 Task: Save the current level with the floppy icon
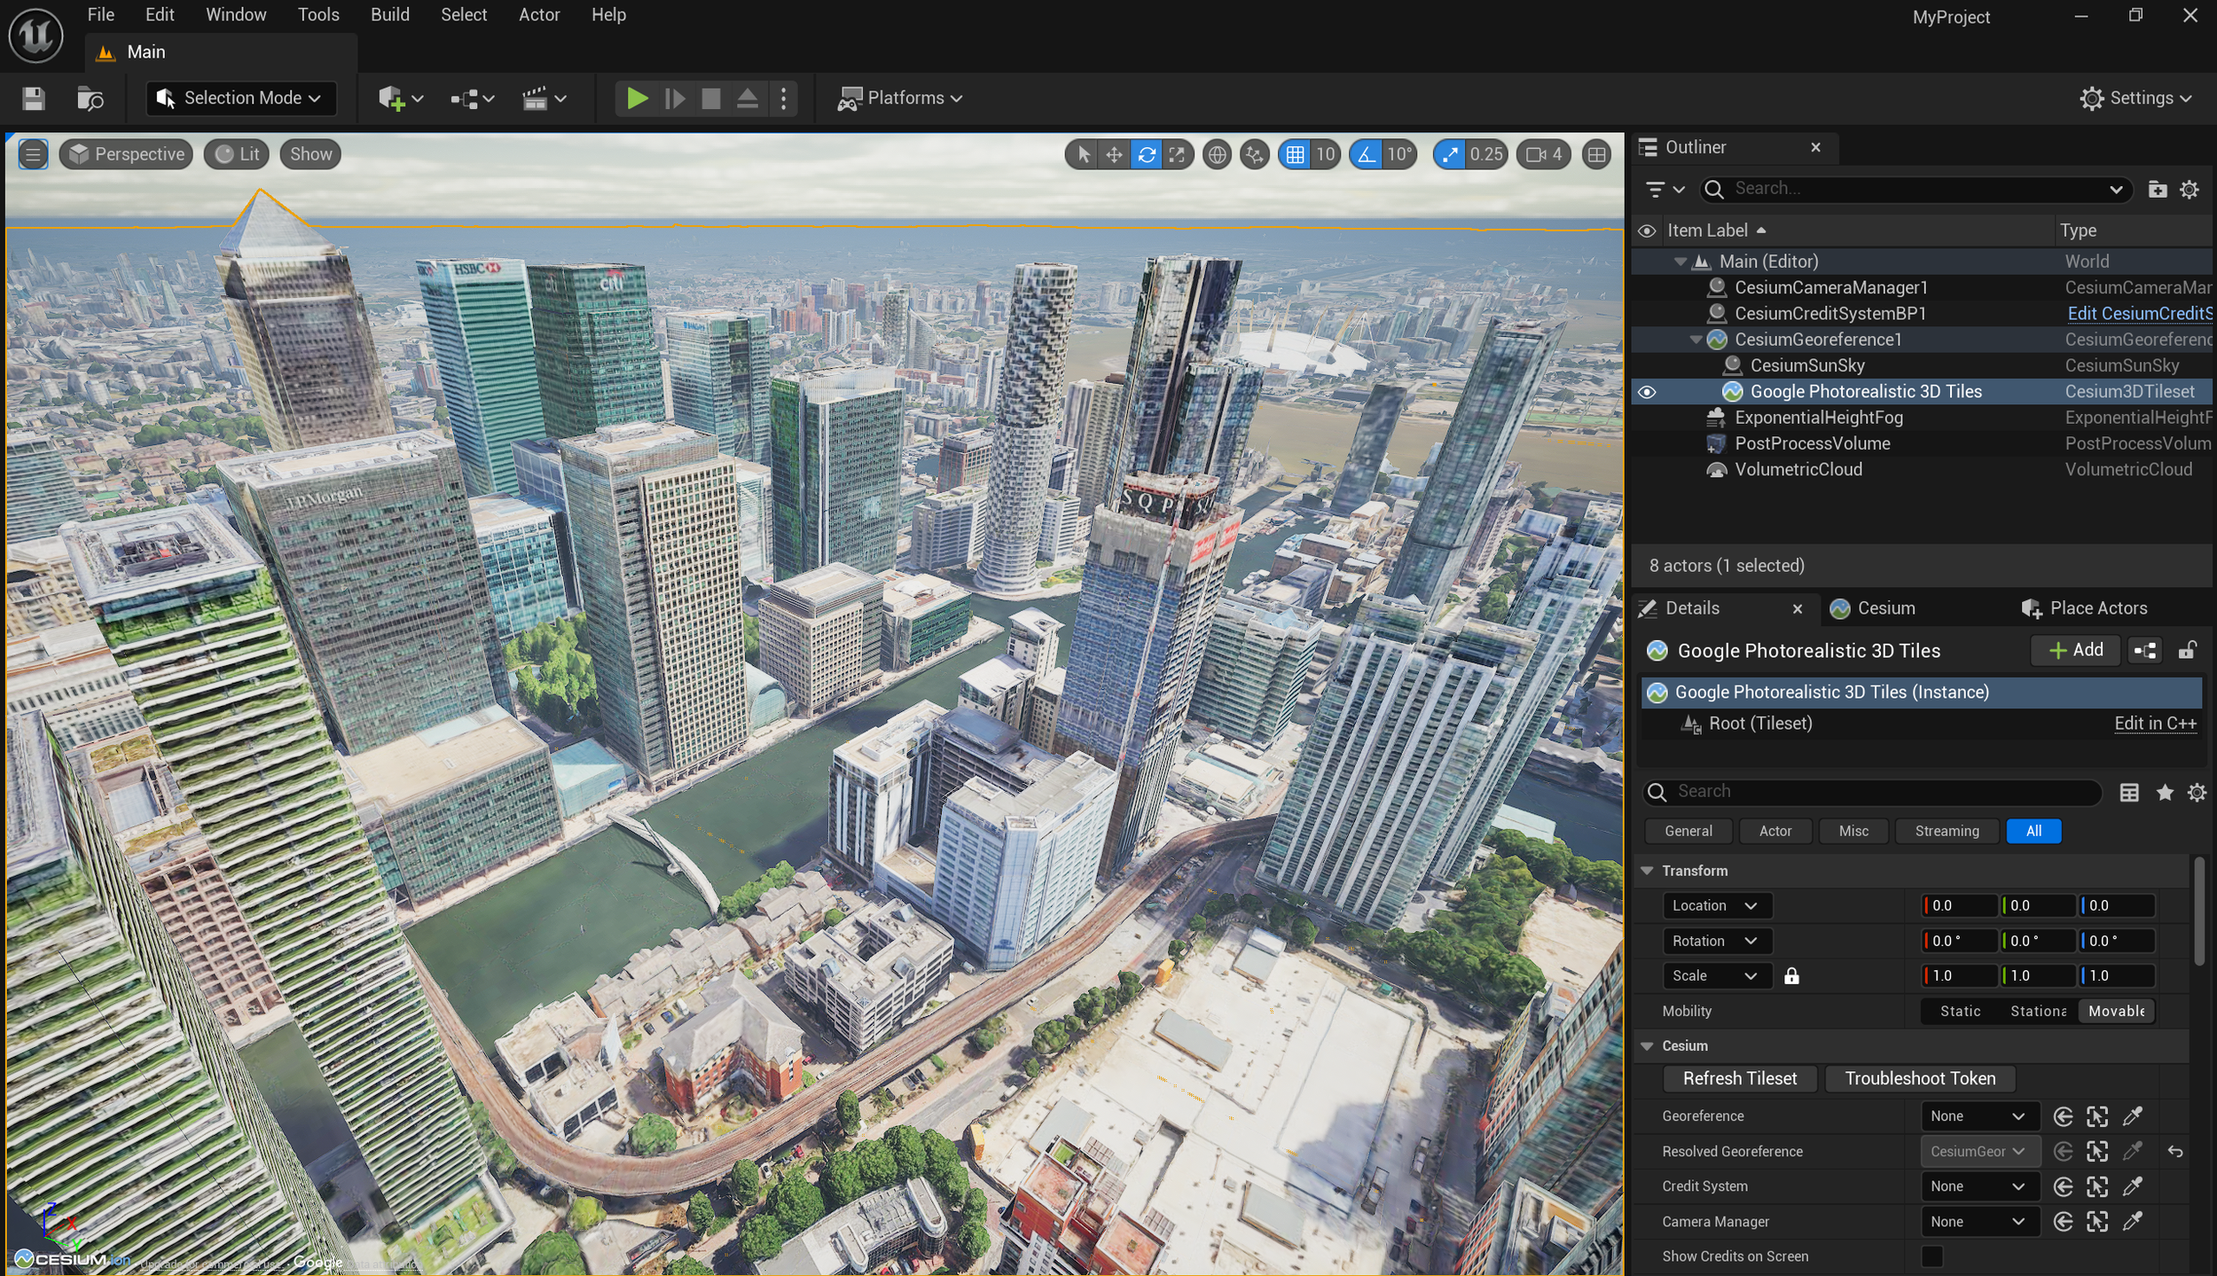[34, 98]
